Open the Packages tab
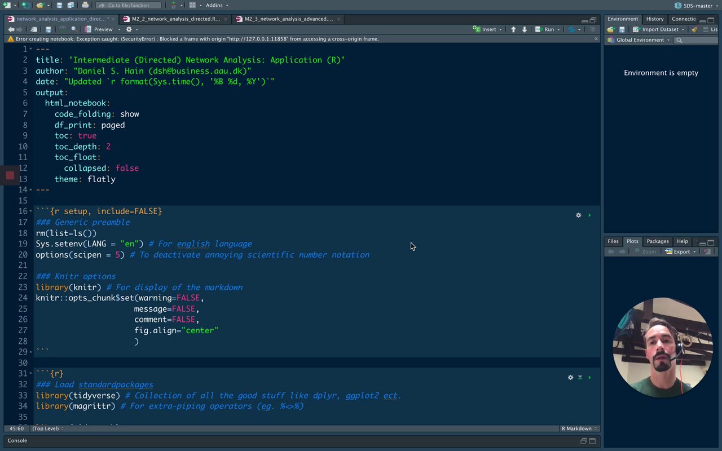The height and width of the screenshot is (451, 722). tap(657, 241)
